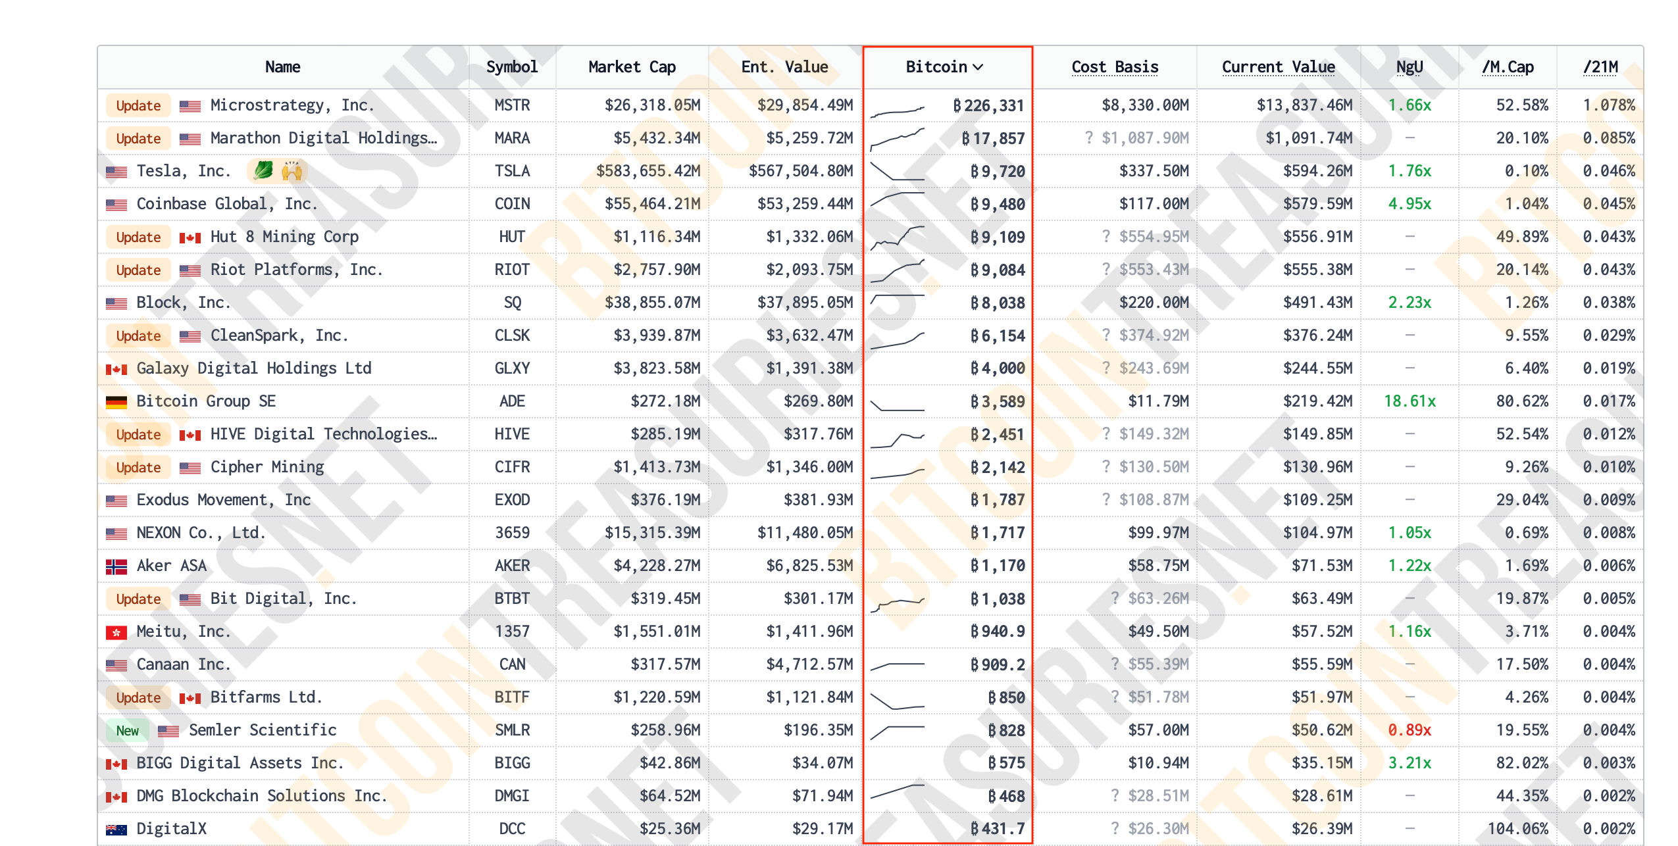
Task: Click the Current Value column header
Action: click(1278, 67)
